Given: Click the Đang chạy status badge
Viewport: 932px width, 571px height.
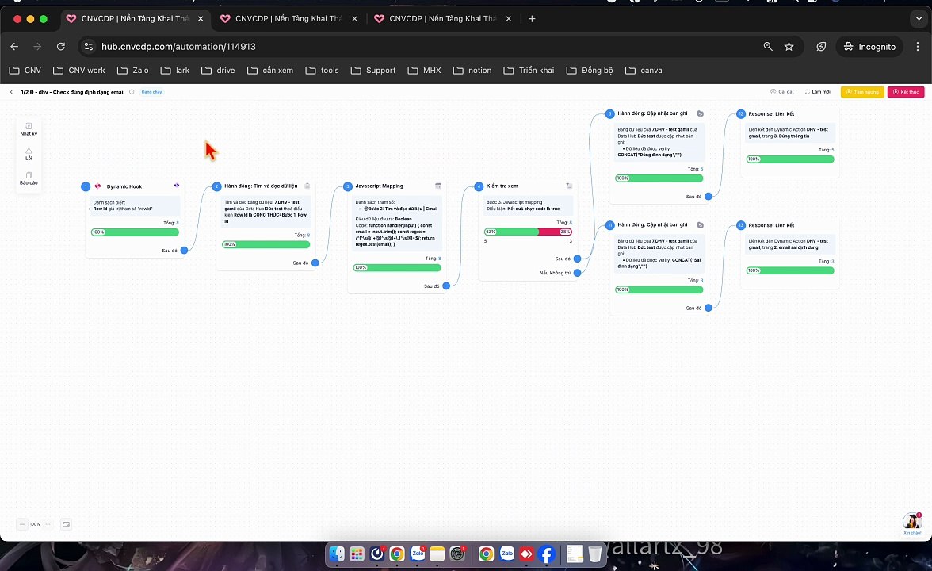Looking at the screenshot, I should pyautogui.click(x=151, y=92).
